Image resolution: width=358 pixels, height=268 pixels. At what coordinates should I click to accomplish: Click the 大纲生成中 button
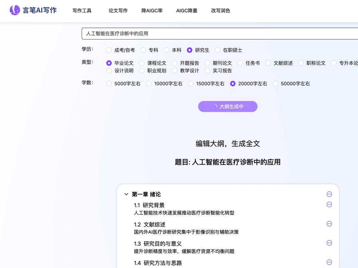click(228, 107)
